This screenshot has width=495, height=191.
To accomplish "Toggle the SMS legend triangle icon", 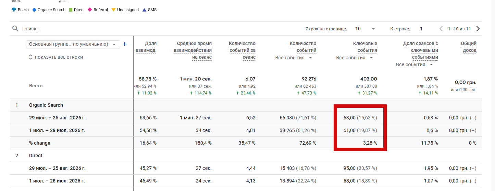I will coord(145,10).
